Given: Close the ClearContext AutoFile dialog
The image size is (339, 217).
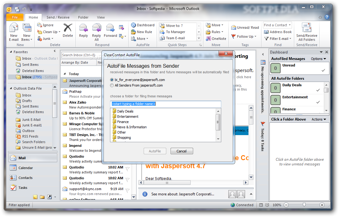Looking at the screenshot, I should (226, 53).
